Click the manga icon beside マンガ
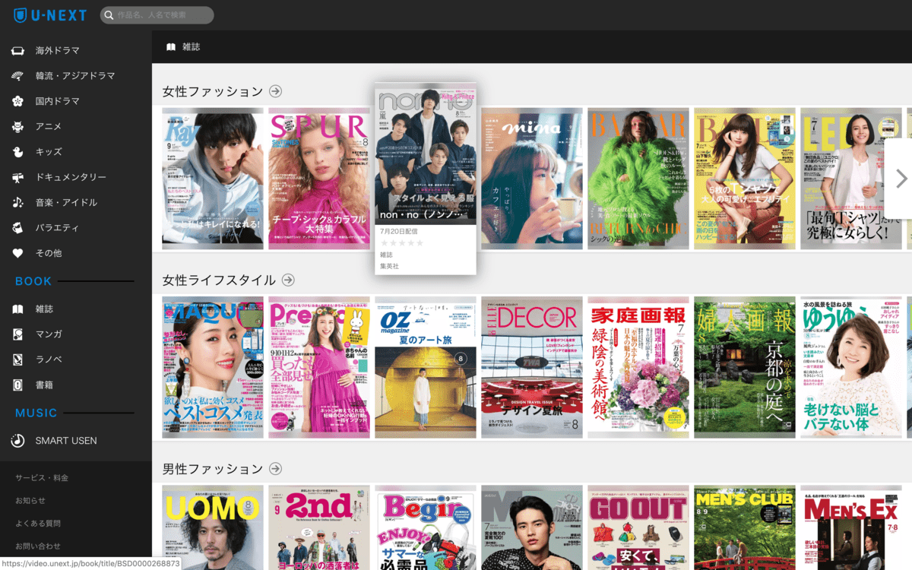 [17, 334]
